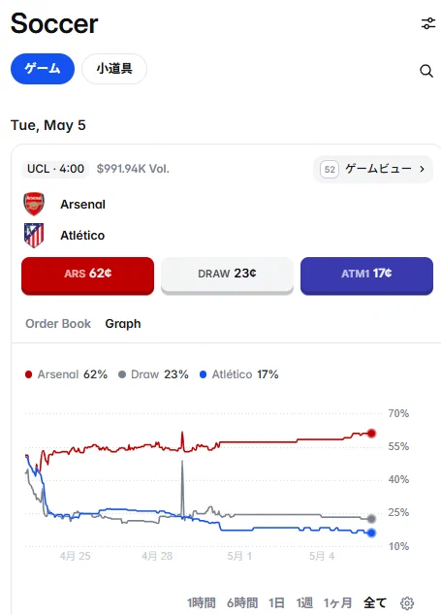Select the 小道具 tab pill
Image resolution: width=441 pixels, height=615 pixels.
pos(114,69)
